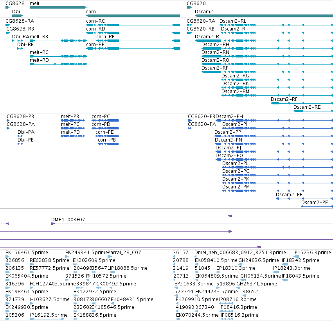
Task: Click the Dscam2-PH protein label
Action: (x=229, y=117)
